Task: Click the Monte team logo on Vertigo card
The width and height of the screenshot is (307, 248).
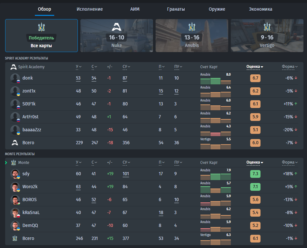Action: (x=267, y=27)
